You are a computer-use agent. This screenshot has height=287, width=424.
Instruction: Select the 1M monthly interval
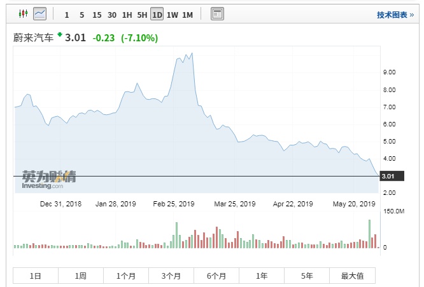[187, 14]
